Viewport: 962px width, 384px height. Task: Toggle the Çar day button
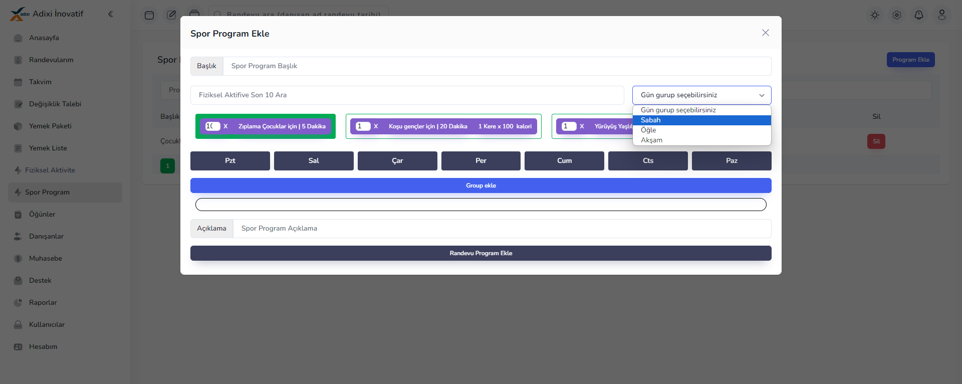[x=397, y=161]
